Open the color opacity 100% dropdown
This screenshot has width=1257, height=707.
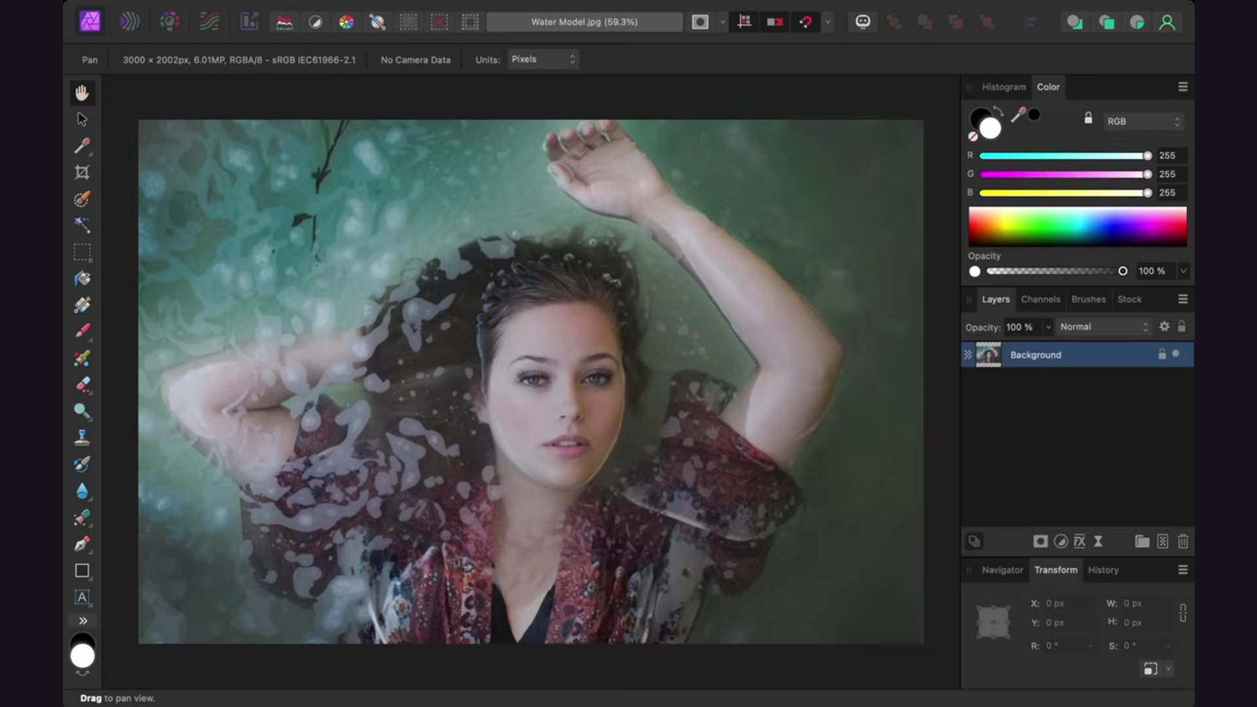(1183, 271)
